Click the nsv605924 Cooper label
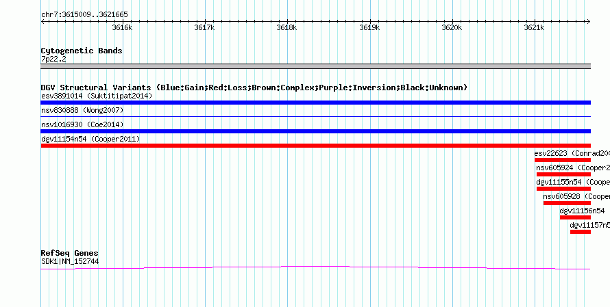610x307 pixels. tap(573, 168)
